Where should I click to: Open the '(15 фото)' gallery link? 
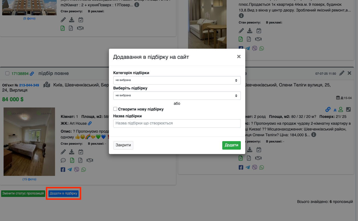click(29, 179)
